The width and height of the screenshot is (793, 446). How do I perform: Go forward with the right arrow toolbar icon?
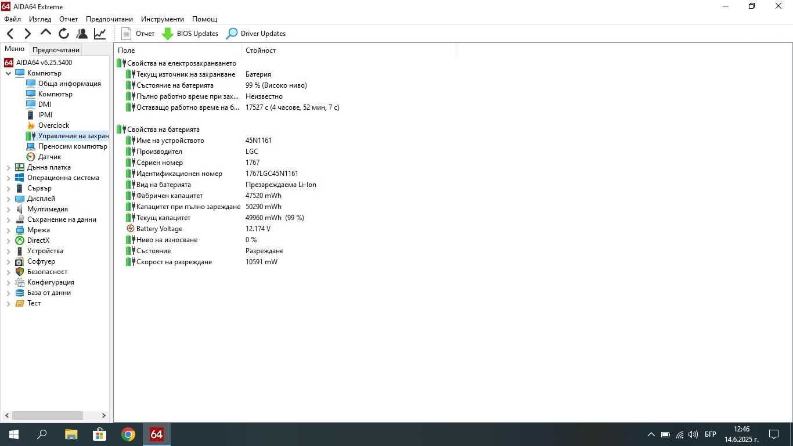27,34
